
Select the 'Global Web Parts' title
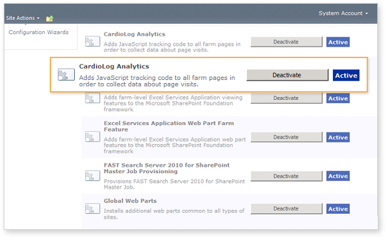point(130,201)
